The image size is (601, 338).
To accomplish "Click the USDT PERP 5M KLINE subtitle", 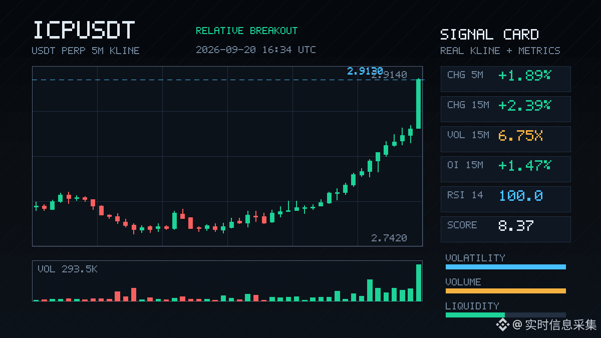I will coord(86,51).
